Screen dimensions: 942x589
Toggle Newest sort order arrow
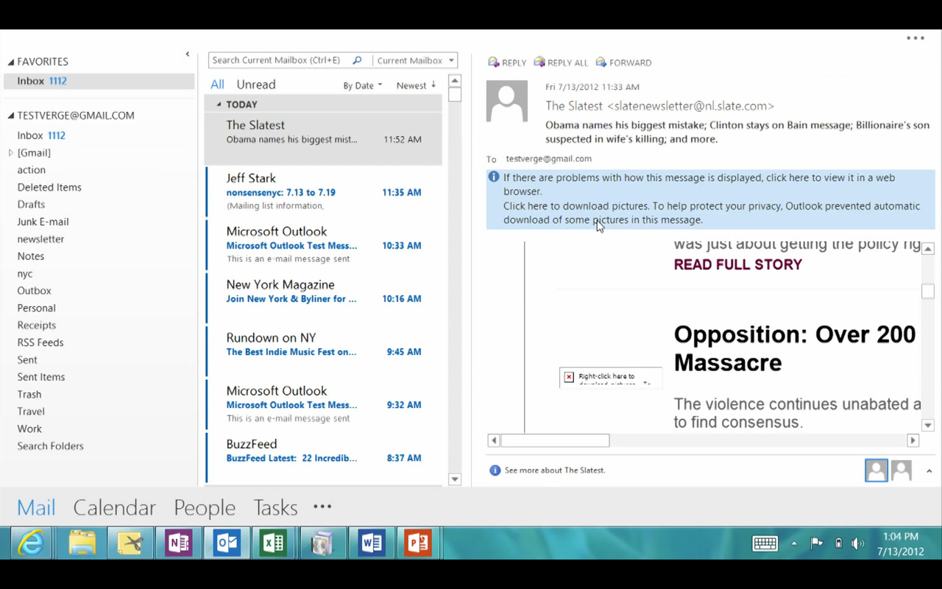(x=433, y=85)
